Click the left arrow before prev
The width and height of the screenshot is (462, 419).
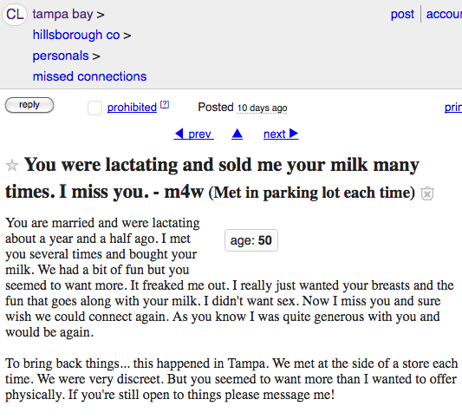click(179, 134)
